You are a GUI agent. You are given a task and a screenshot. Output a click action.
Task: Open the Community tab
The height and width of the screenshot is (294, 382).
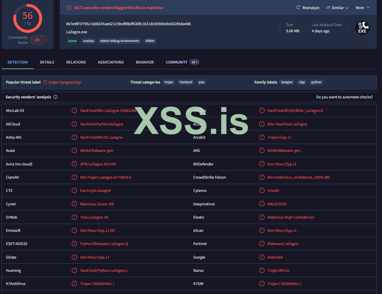point(176,62)
